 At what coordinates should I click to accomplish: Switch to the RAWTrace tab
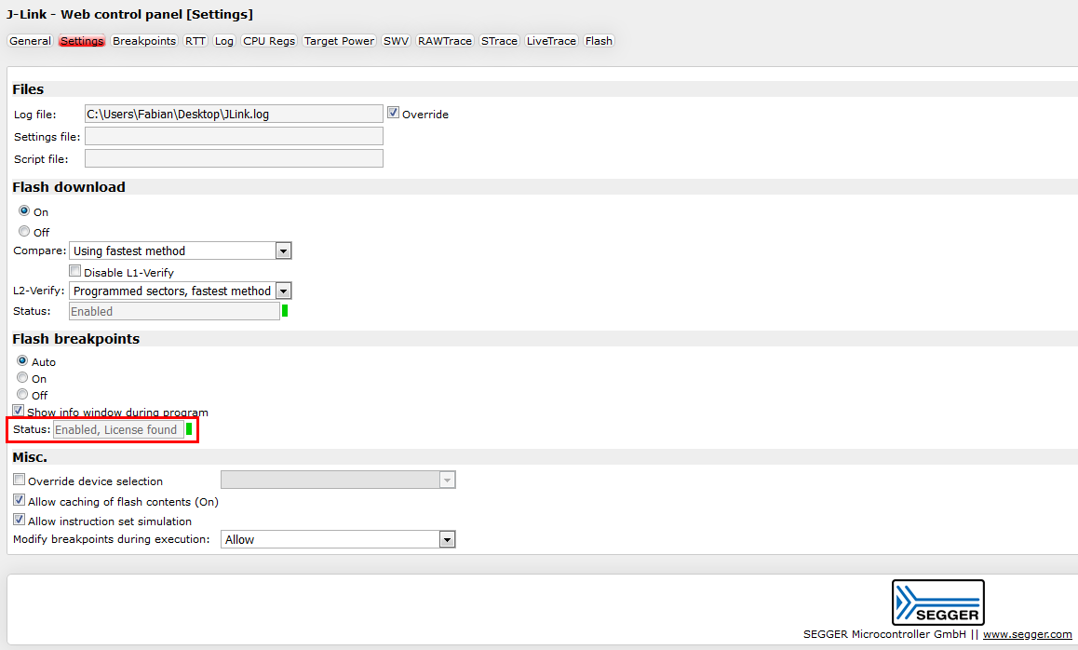[445, 41]
